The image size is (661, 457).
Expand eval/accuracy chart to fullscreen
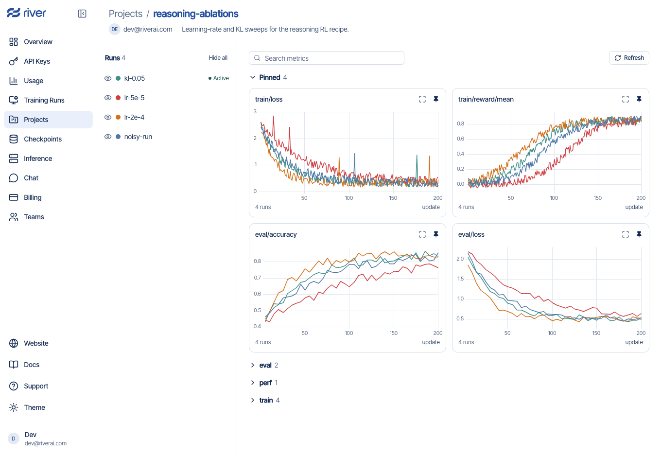(x=422, y=234)
